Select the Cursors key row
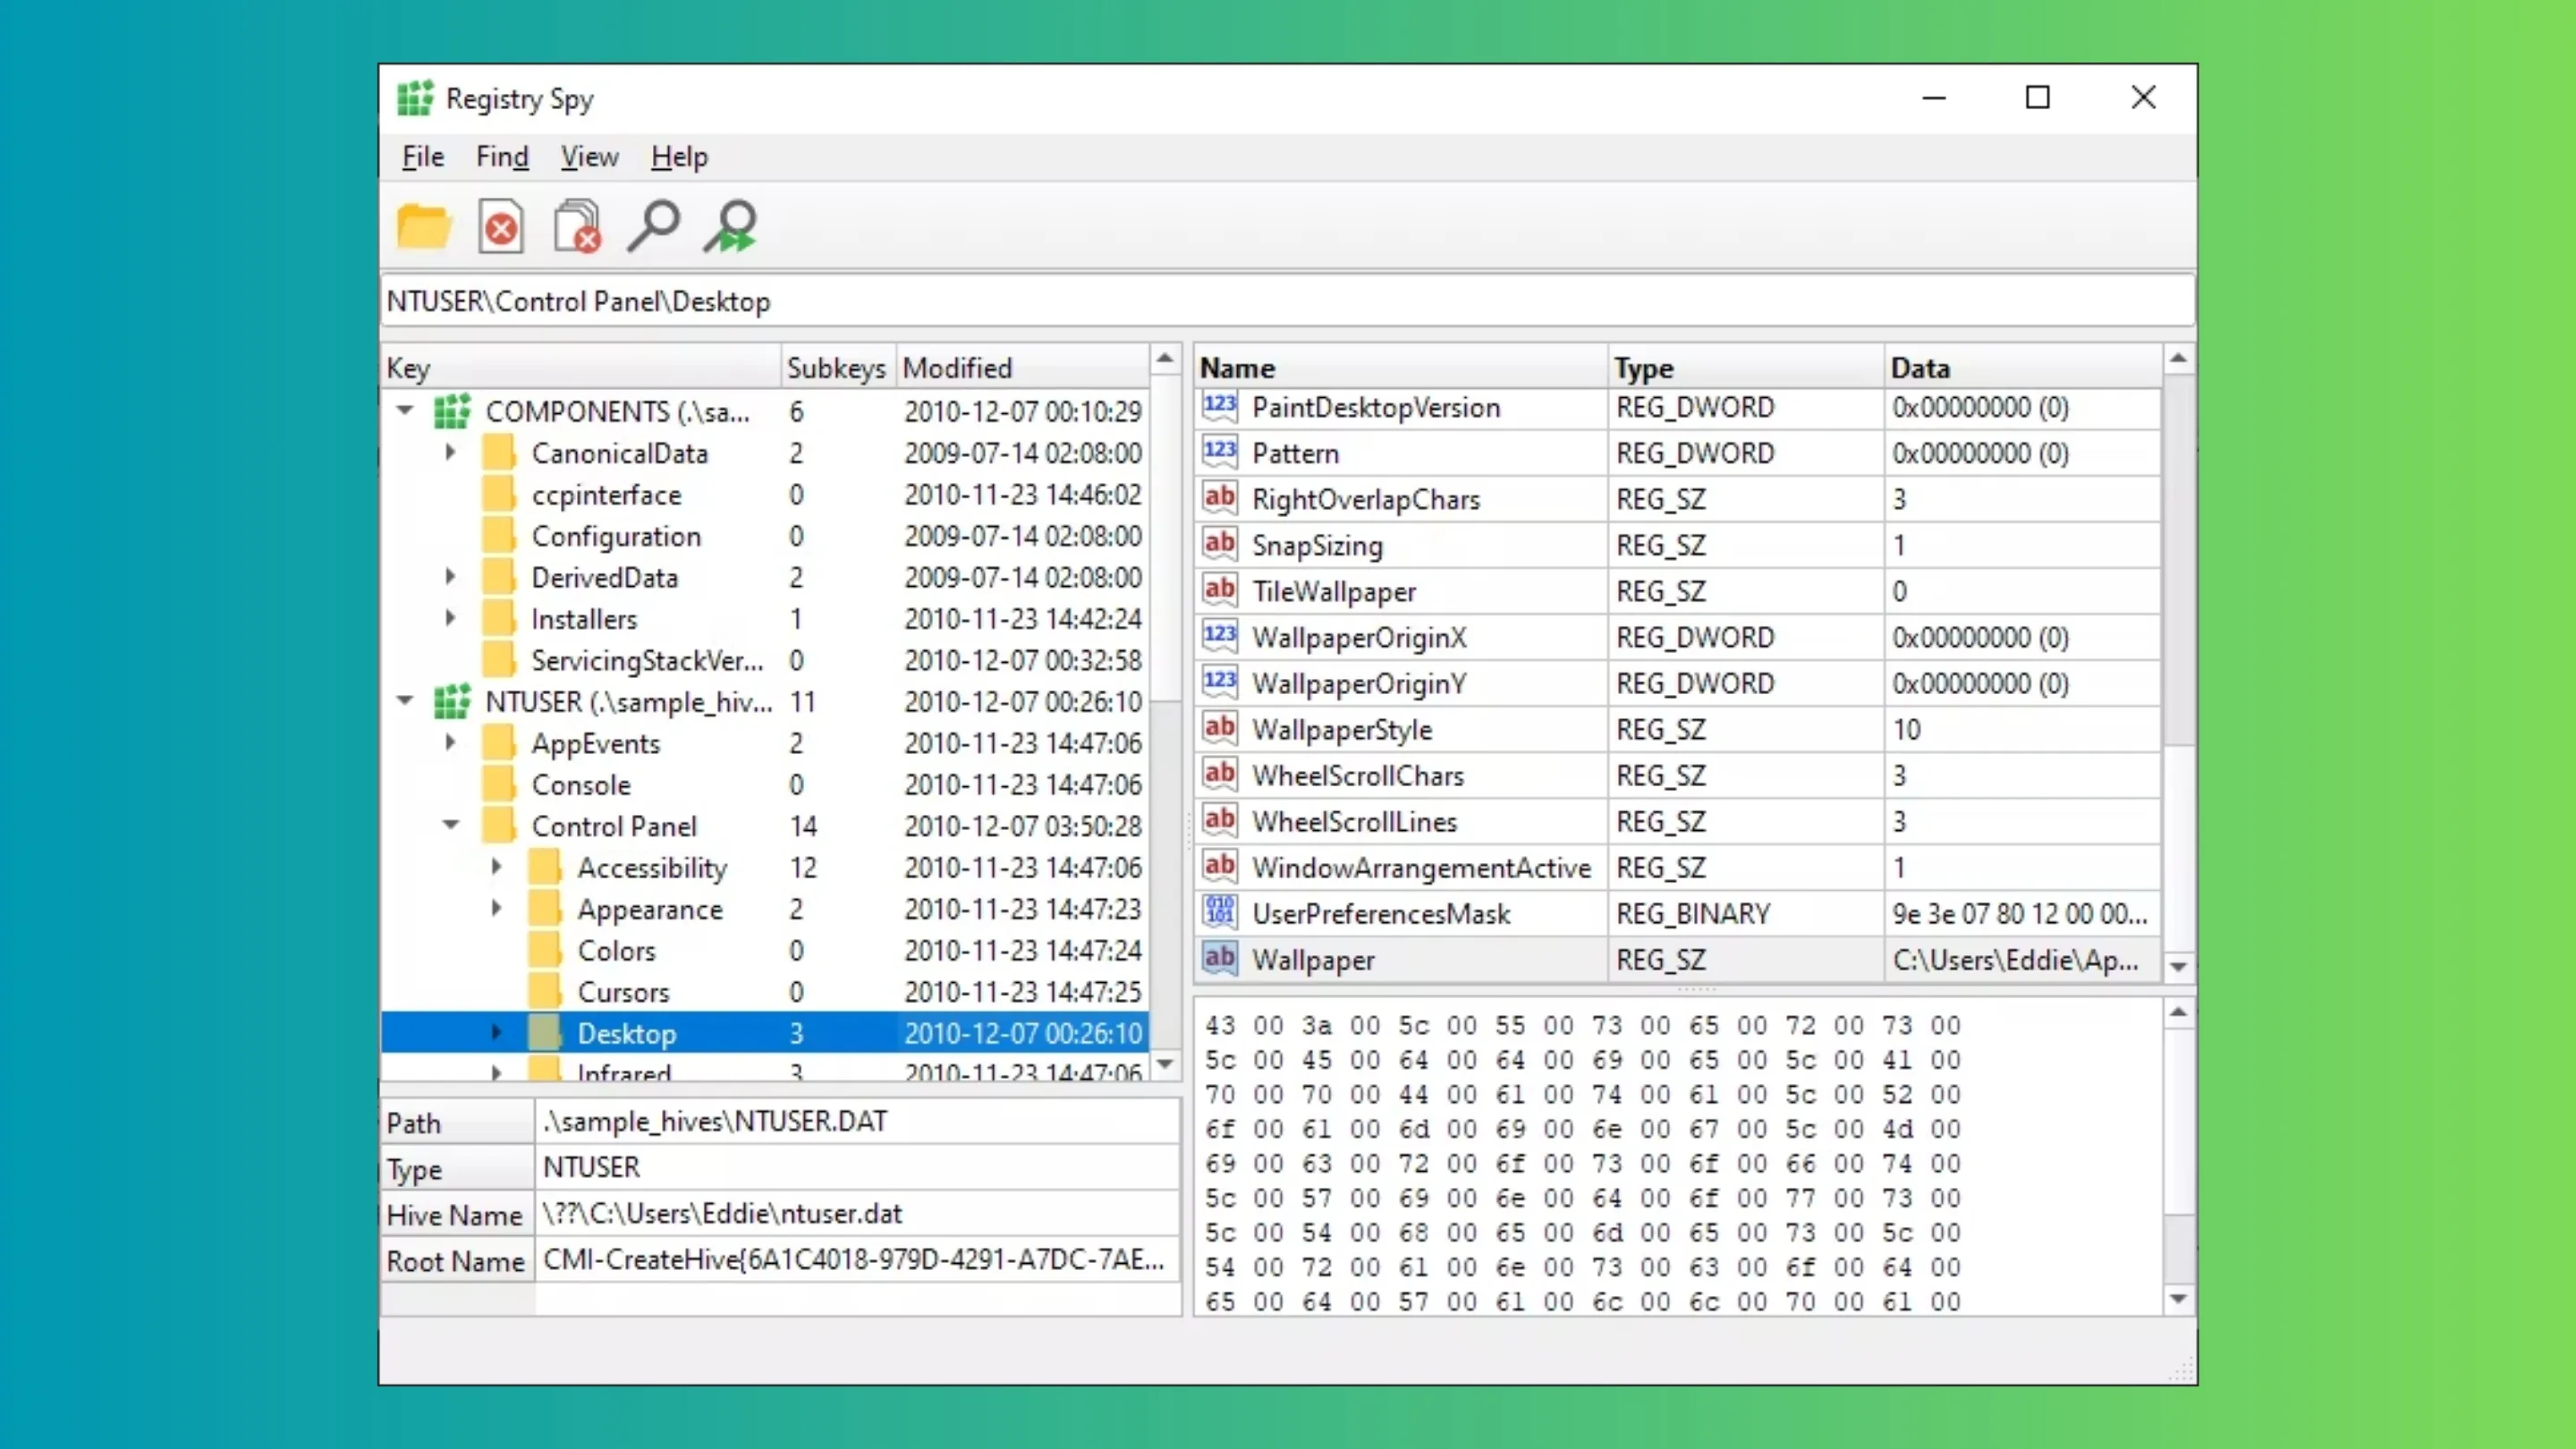2576x1449 pixels. pyautogui.click(x=765, y=992)
